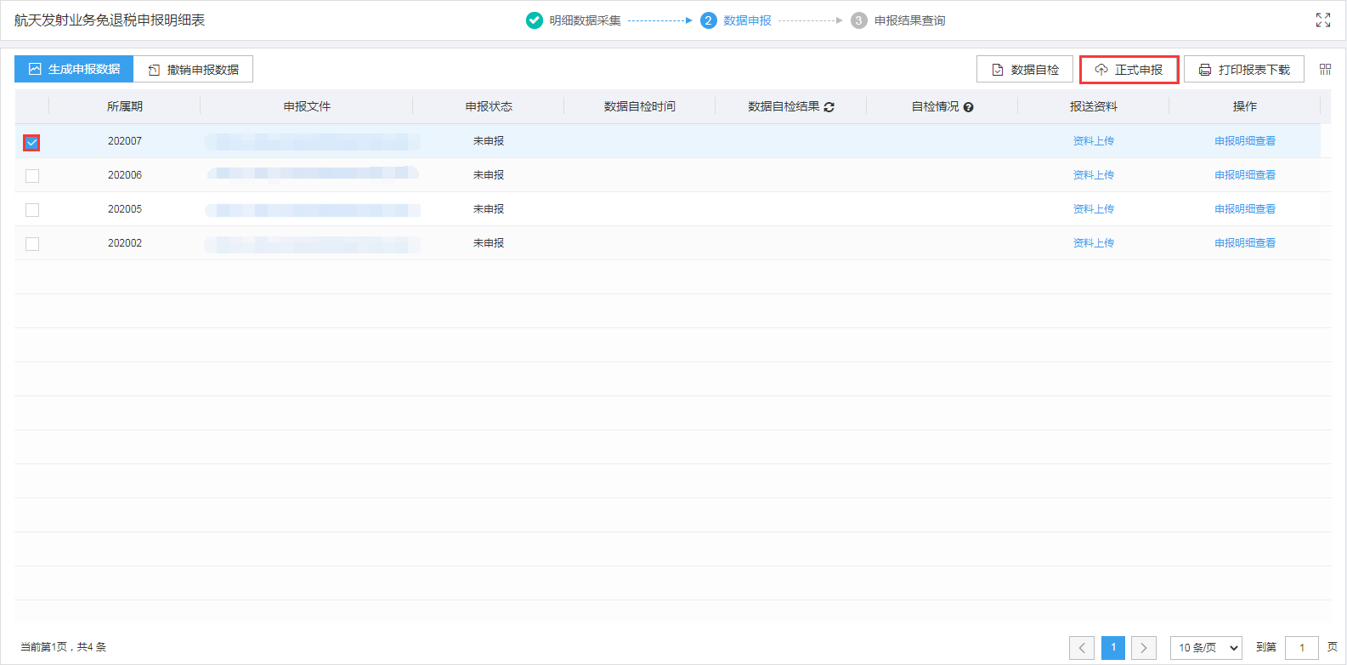Viewport: 1347px width, 665px height.
Task: Click the 数据自检时间 column header
Action: click(x=640, y=106)
